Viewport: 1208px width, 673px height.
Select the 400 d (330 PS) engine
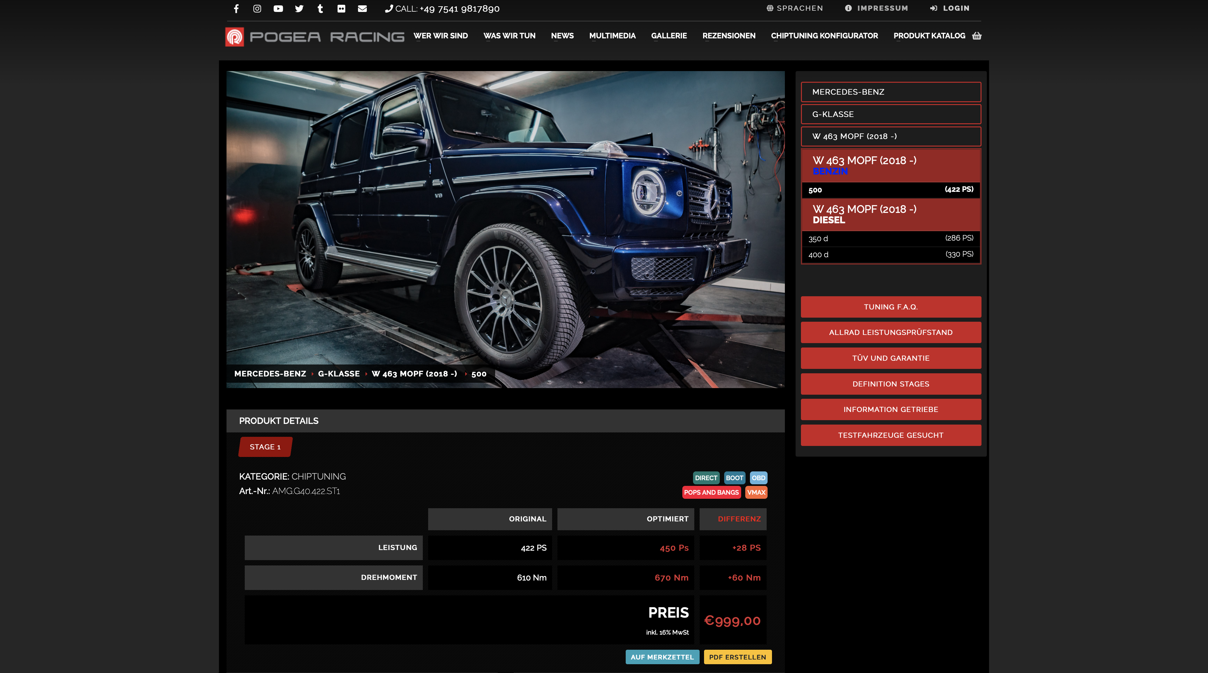tap(891, 254)
